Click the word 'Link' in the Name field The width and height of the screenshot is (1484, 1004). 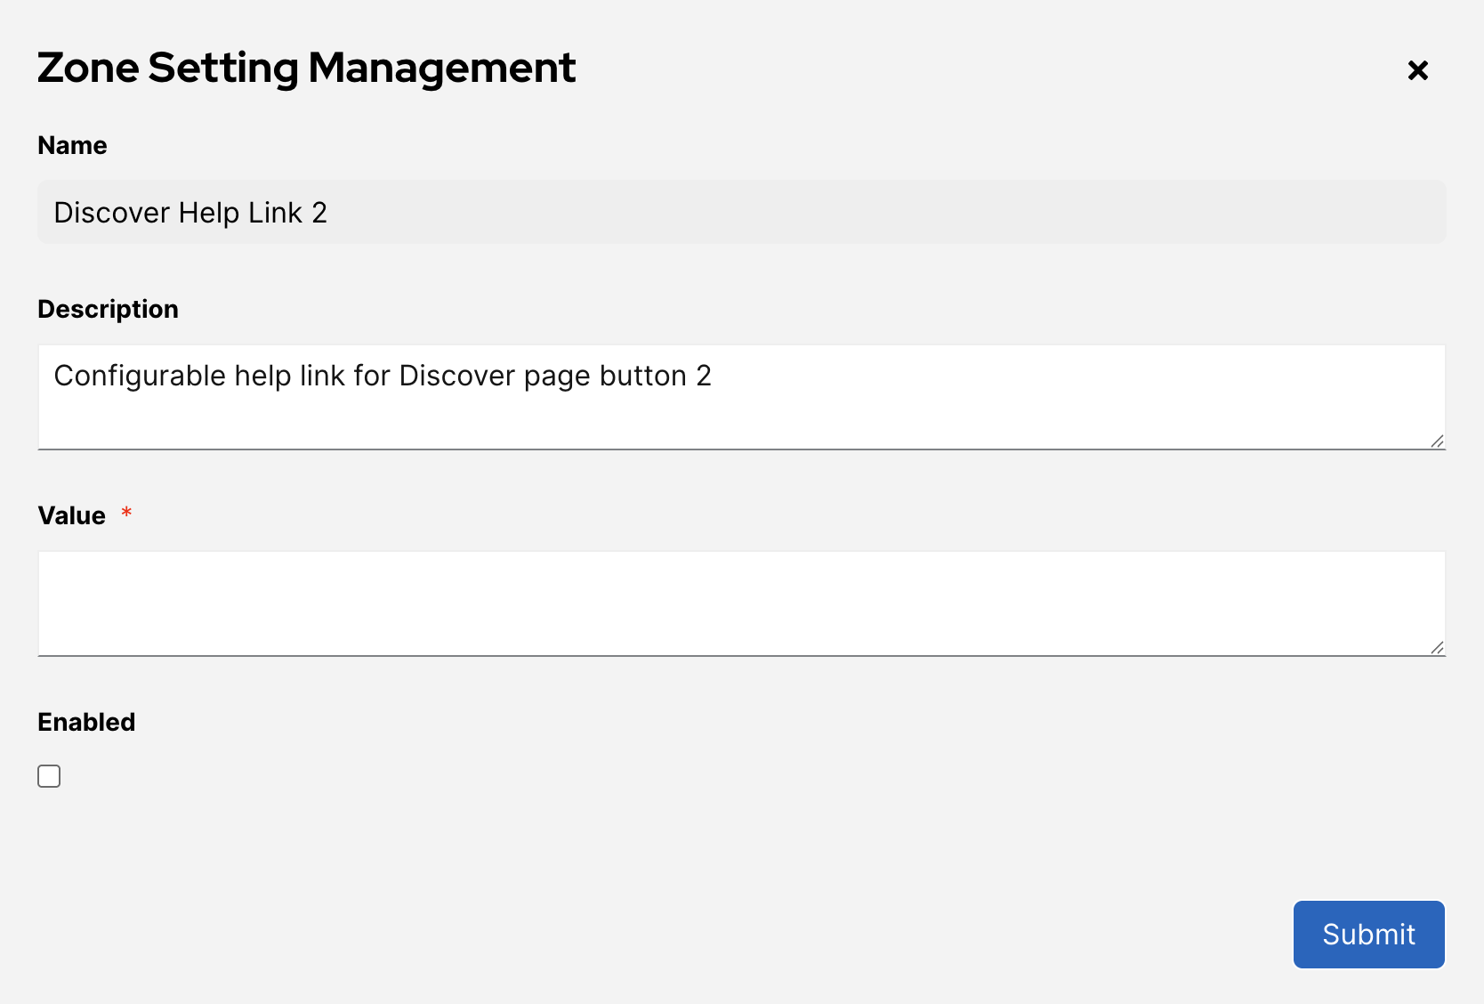click(x=275, y=213)
